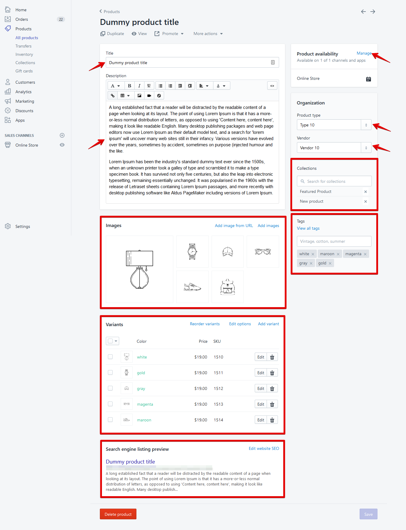View Online Store using the eye icon
406x530 pixels.
[x=62, y=145]
